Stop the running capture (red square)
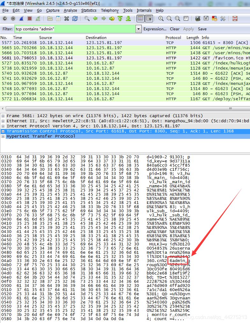 click(x=30, y=19)
